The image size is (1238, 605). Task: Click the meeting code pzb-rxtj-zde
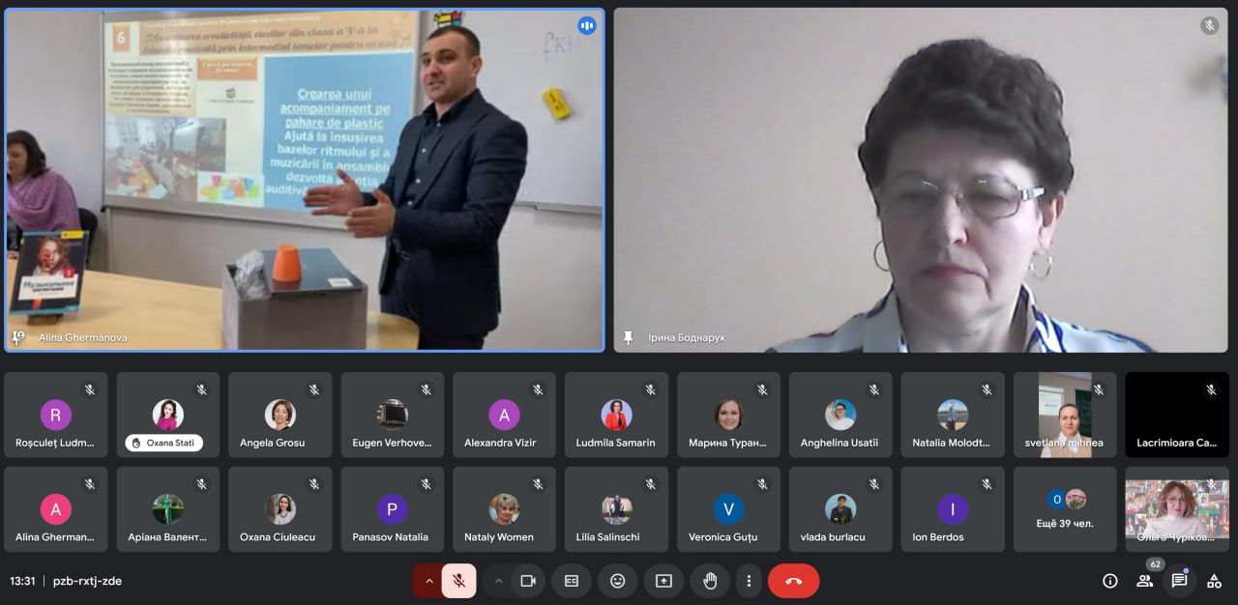[87, 581]
